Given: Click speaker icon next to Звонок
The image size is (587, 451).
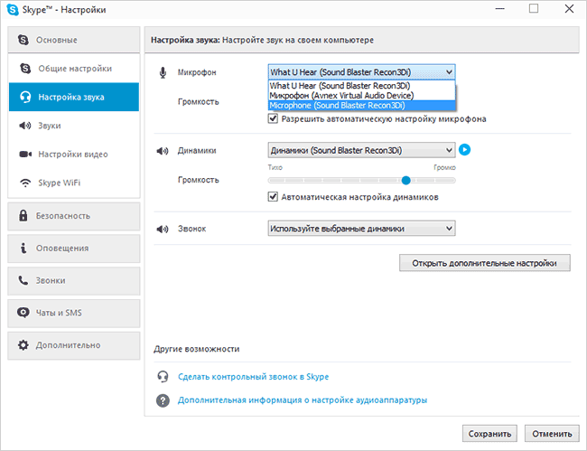Looking at the screenshot, I should (x=163, y=229).
